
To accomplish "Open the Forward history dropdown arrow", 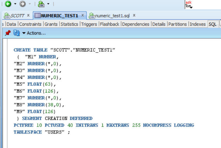I will tap(30, 4).
